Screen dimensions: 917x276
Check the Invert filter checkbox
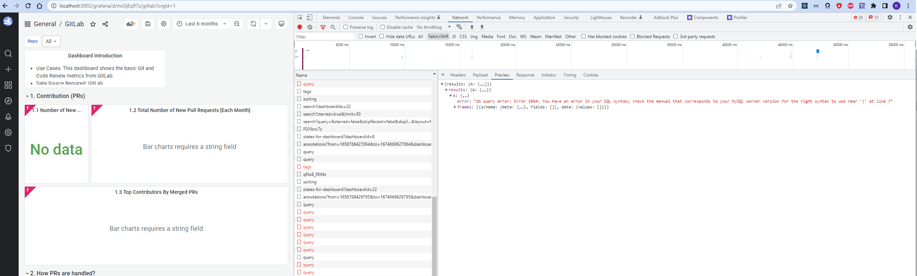(361, 36)
